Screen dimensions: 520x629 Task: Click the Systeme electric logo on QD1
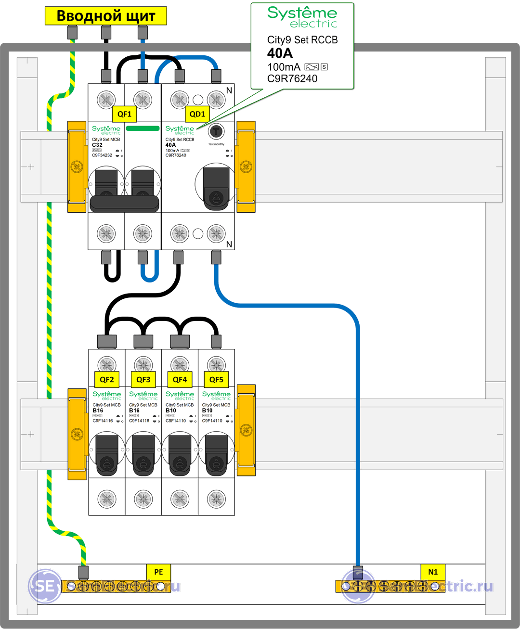click(180, 130)
